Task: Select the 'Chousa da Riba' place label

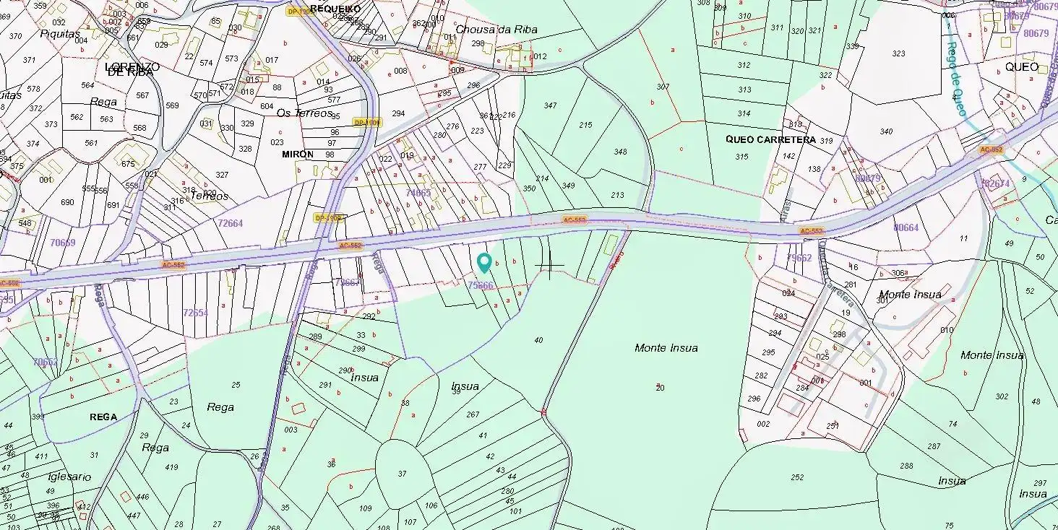Action: (496, 30)
